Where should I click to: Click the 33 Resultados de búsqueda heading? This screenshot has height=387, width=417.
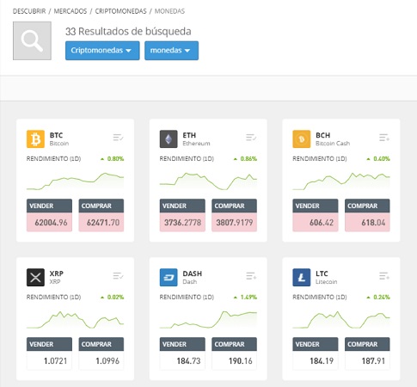pos(128,31)
